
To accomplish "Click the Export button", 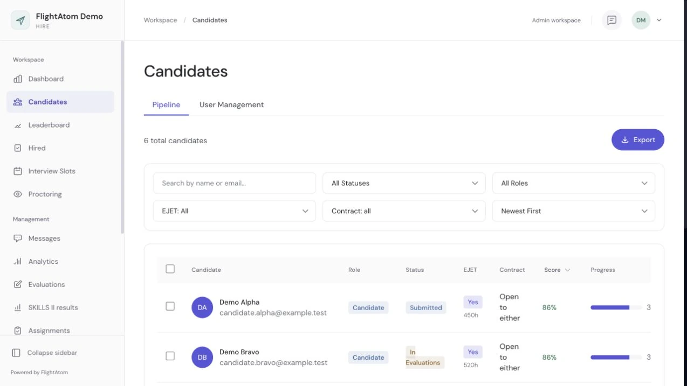I will (638, 139).
